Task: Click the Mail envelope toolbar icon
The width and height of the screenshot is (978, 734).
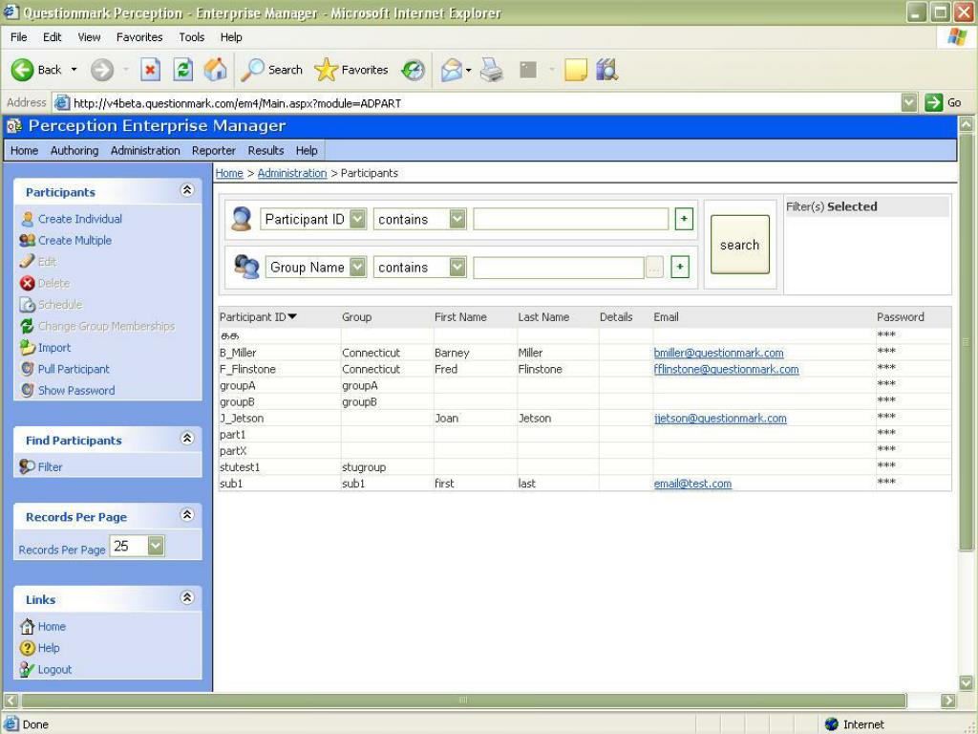Action: click(451, 70)
